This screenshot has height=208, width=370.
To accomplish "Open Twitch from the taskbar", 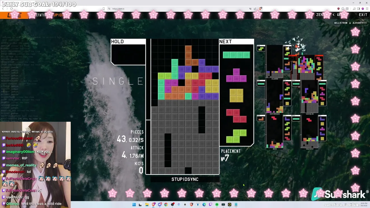I will [x=210, y=205].
